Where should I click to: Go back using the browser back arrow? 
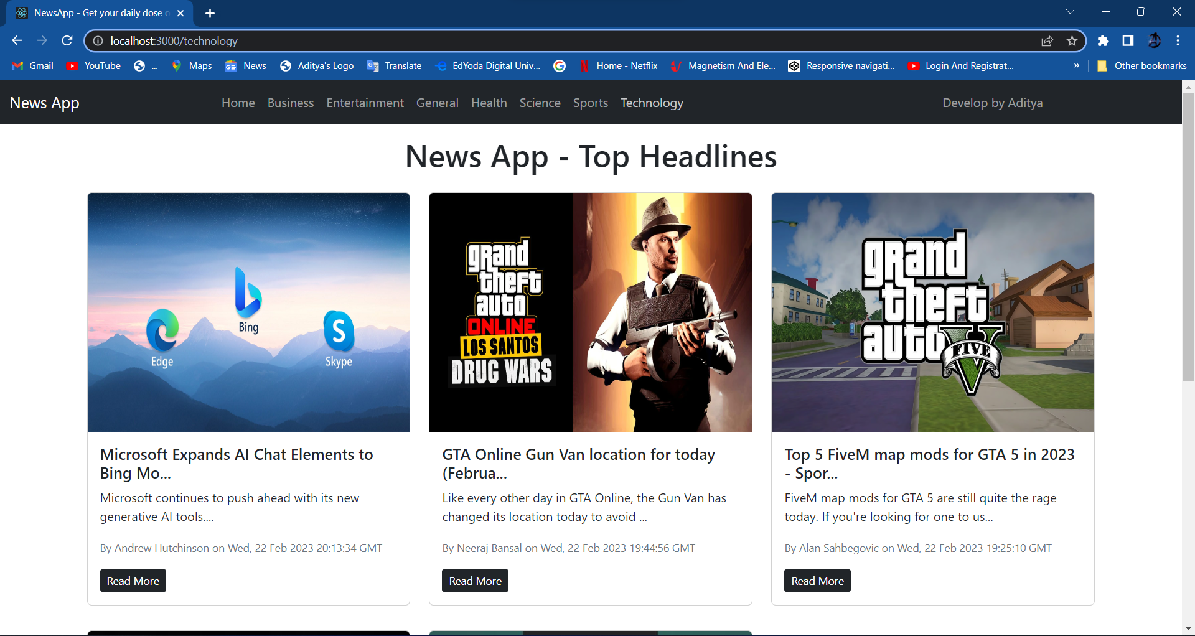point(17,41)
